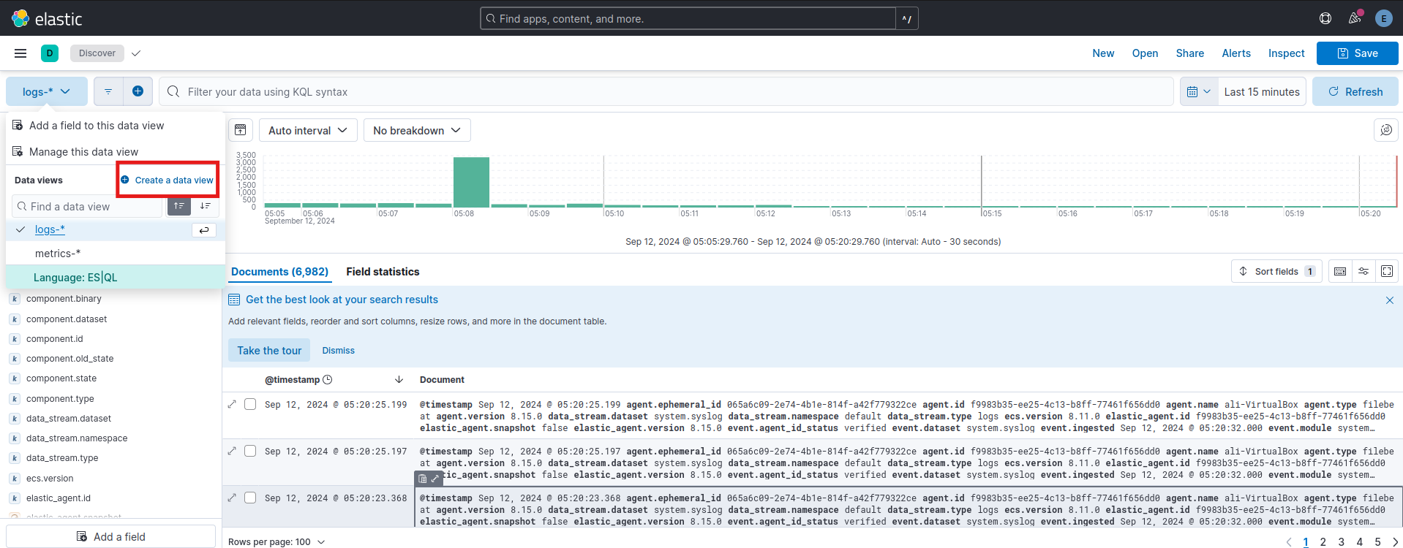Tick checkbox for the 05:20:23.368 row
The image size is (1403, 548).
click(250, 498)
